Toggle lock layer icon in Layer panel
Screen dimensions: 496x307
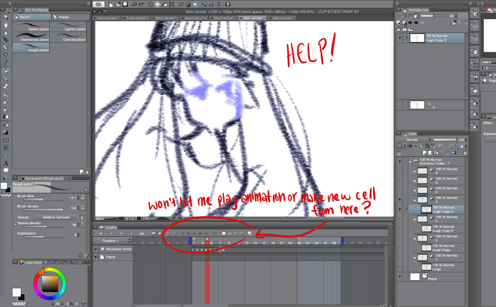click(428, 146)
